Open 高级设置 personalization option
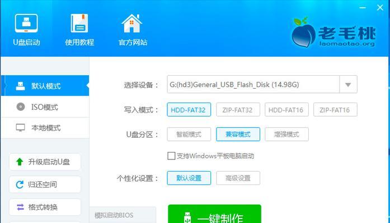Screen dimensions: 390x223 pyautogui.click(x=238, y=178)
